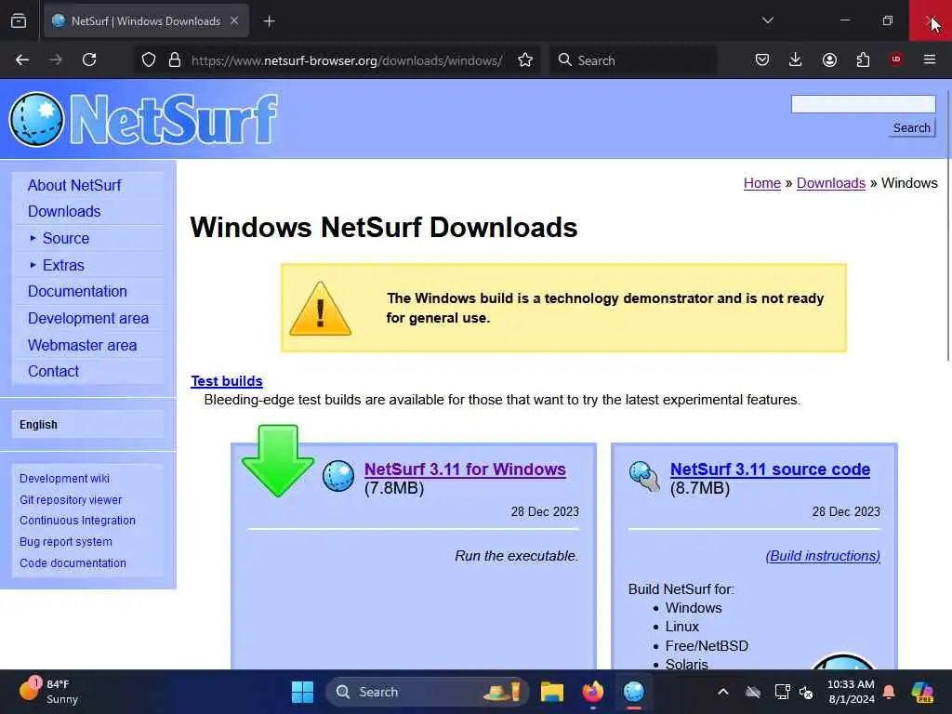Open the tracking protection shield icon

149,59
